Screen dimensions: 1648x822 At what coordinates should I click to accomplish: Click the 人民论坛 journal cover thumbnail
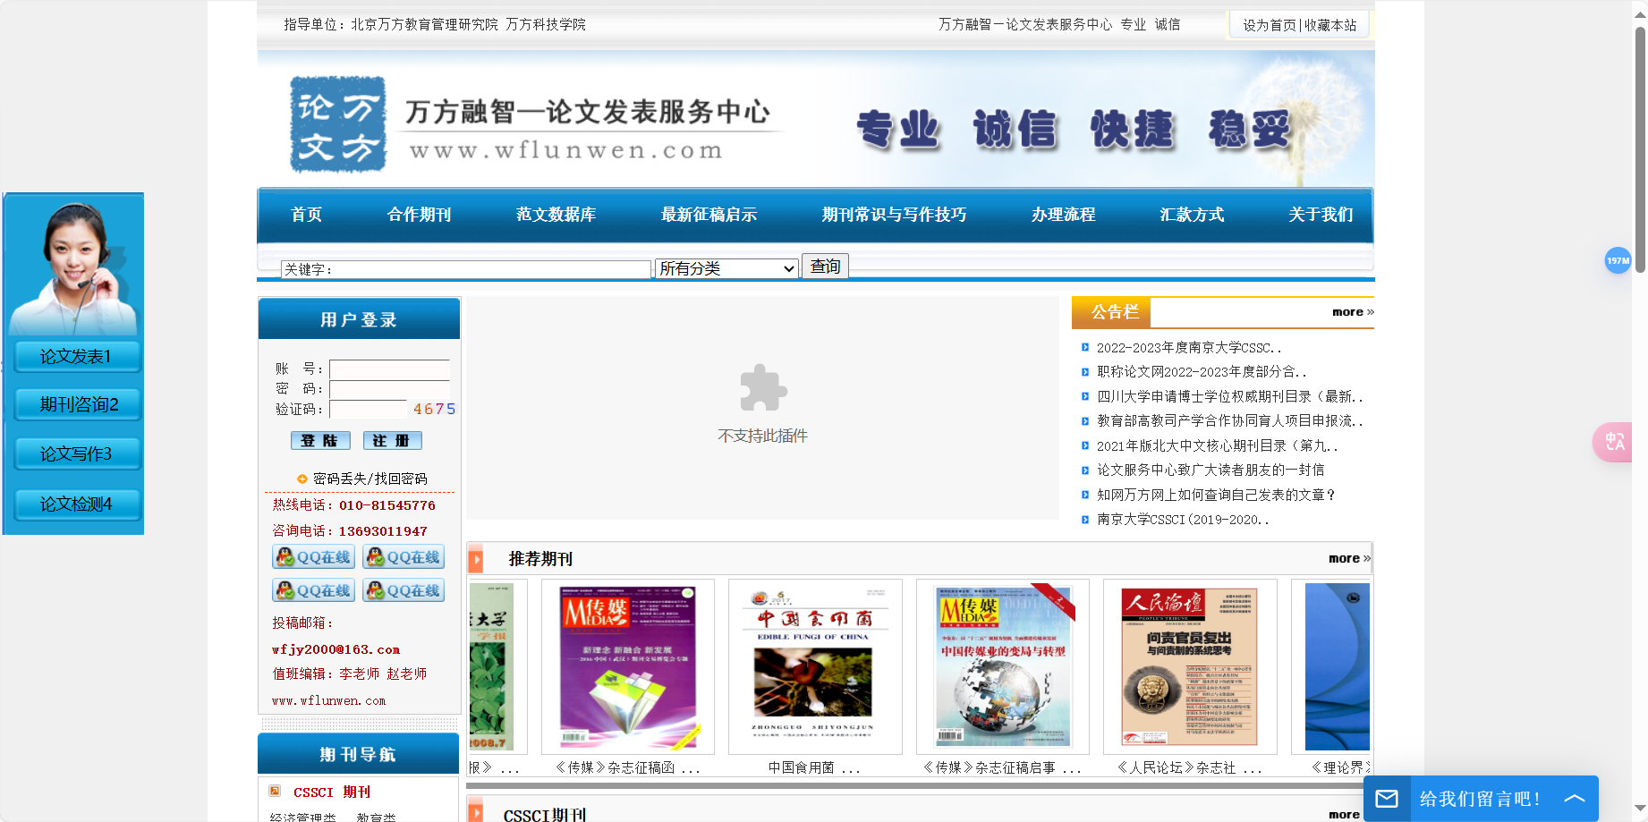tap(1190, 666)
